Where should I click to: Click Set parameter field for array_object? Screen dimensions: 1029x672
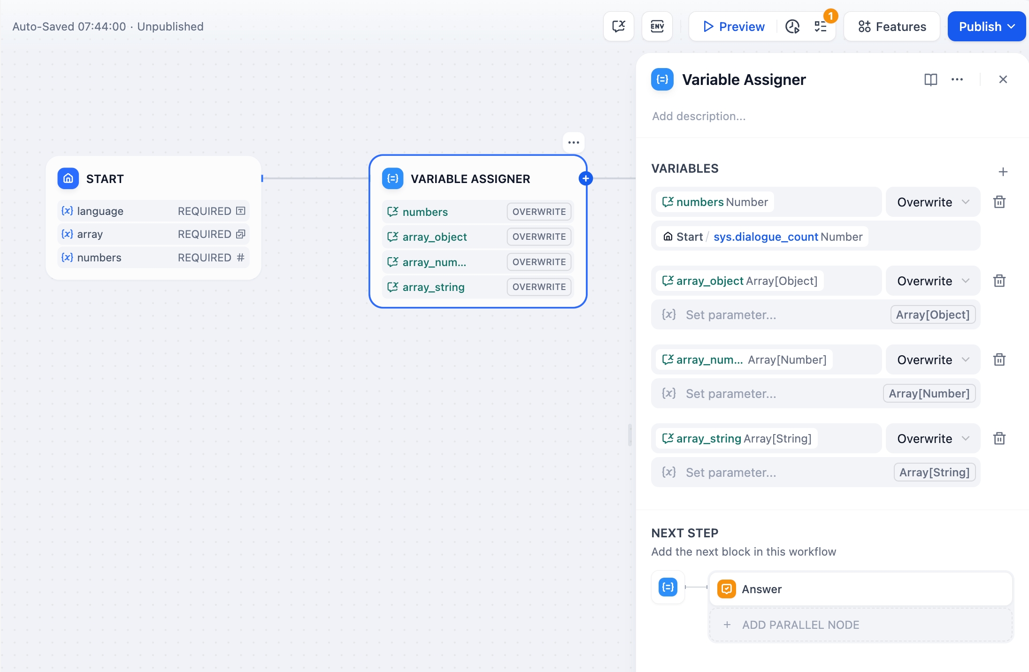(770, 315)
